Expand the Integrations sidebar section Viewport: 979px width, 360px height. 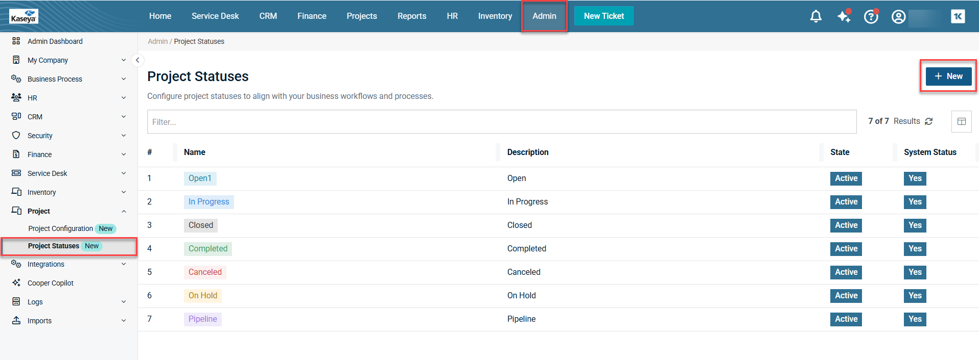point(124,264)
